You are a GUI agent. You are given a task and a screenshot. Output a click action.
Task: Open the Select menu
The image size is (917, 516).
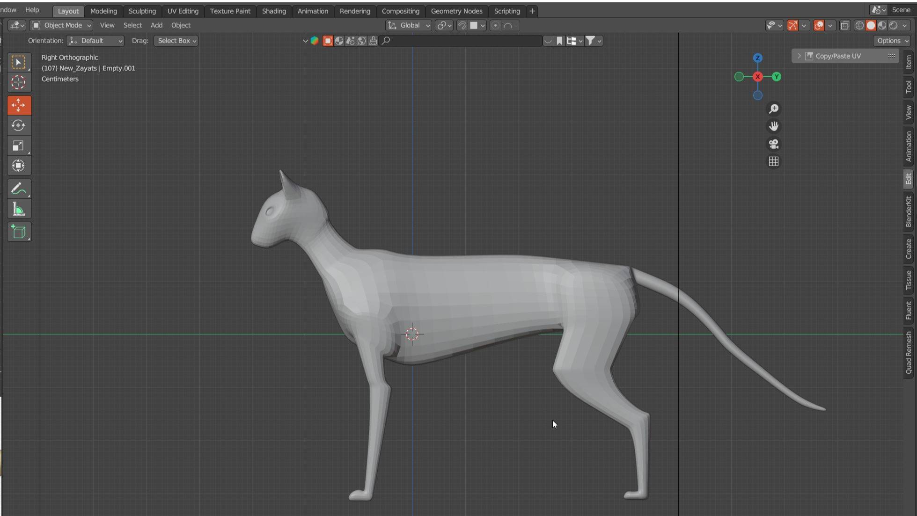(x=132, y=25)
